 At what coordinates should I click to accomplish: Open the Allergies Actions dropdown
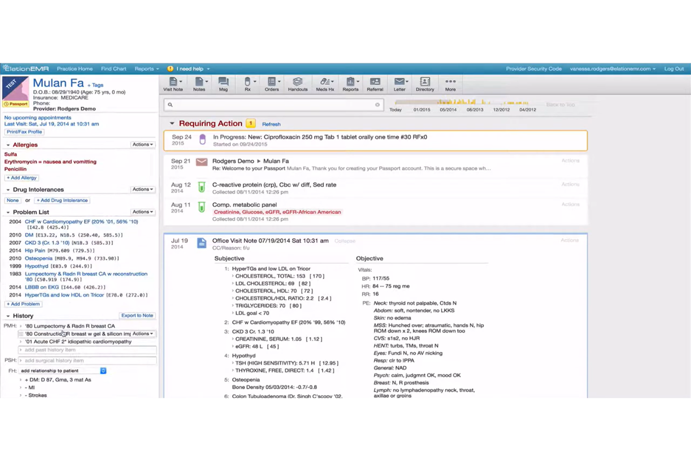[143, 145]
